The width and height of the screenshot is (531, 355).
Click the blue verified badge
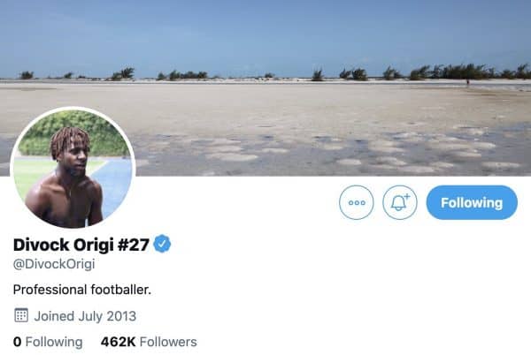162,244
